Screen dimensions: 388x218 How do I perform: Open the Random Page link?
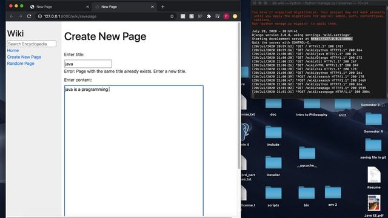point(21,63)
